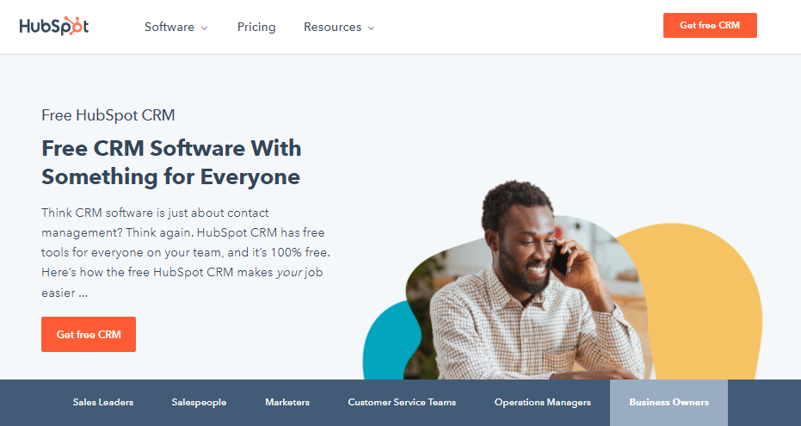This screenshot has height=426, width=801.
Task: Go to the Pricing page
Action: 256,27
